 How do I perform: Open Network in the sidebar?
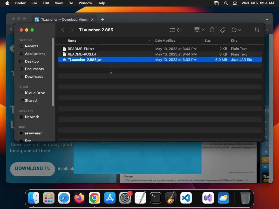[32, 117]
